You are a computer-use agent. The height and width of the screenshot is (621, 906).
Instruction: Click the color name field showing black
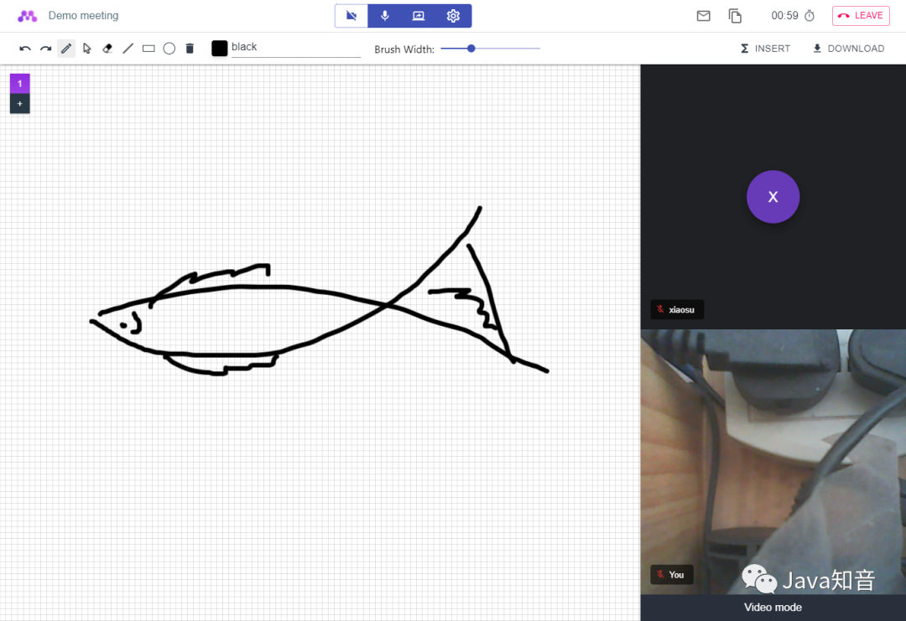[x=296, y=47]
